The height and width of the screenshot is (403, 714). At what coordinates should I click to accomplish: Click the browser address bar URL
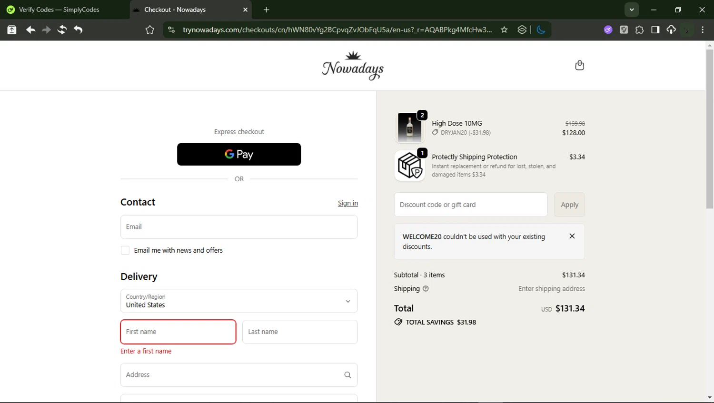point(337,30)
